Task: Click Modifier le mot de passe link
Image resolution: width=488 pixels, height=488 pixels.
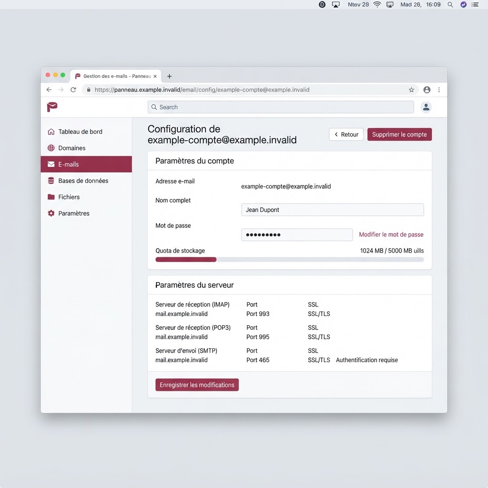Action: coord(391,234)
